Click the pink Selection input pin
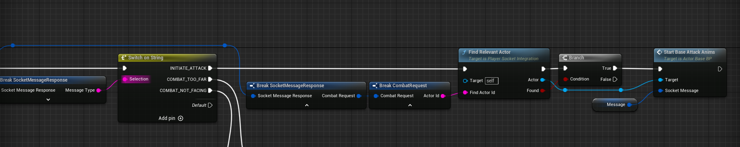This screenshot has width=740, height=147. pyautogui.click(x=125, y=79)
